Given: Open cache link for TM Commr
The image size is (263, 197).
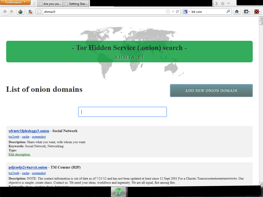Looking at the screenshot, I should [x=25, y=173].
